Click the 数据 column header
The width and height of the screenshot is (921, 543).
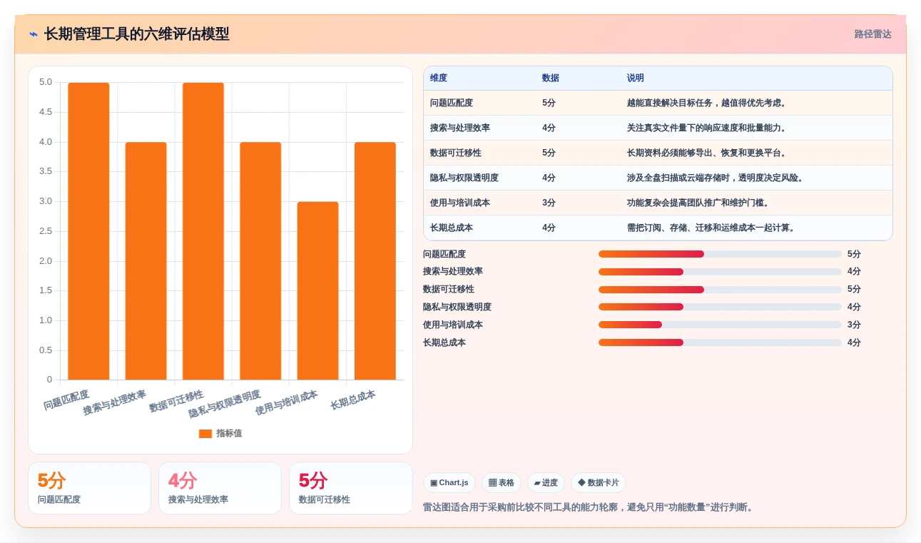[551, 78]
